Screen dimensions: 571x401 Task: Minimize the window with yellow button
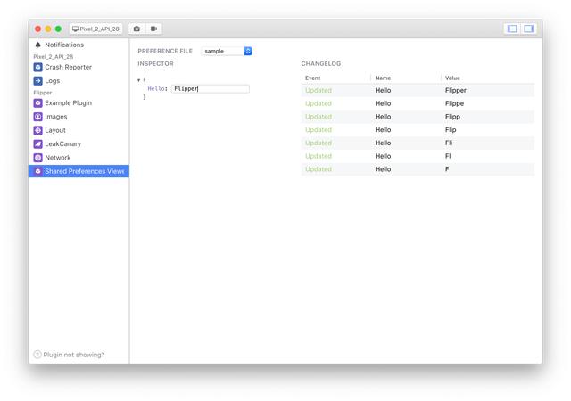(48, 29)
